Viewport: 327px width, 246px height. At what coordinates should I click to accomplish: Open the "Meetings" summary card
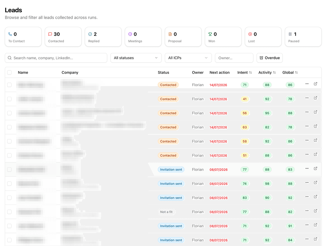coord(143,37)
